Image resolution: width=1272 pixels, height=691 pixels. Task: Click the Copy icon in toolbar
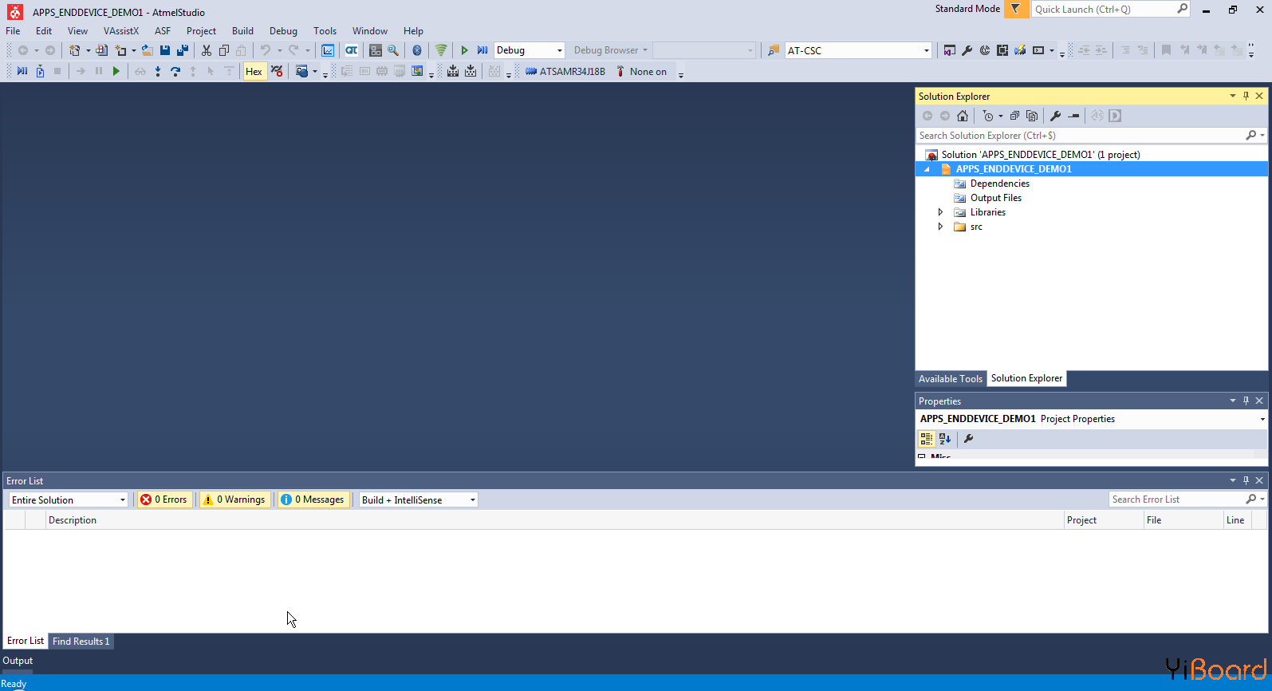(x=224, y=50)
